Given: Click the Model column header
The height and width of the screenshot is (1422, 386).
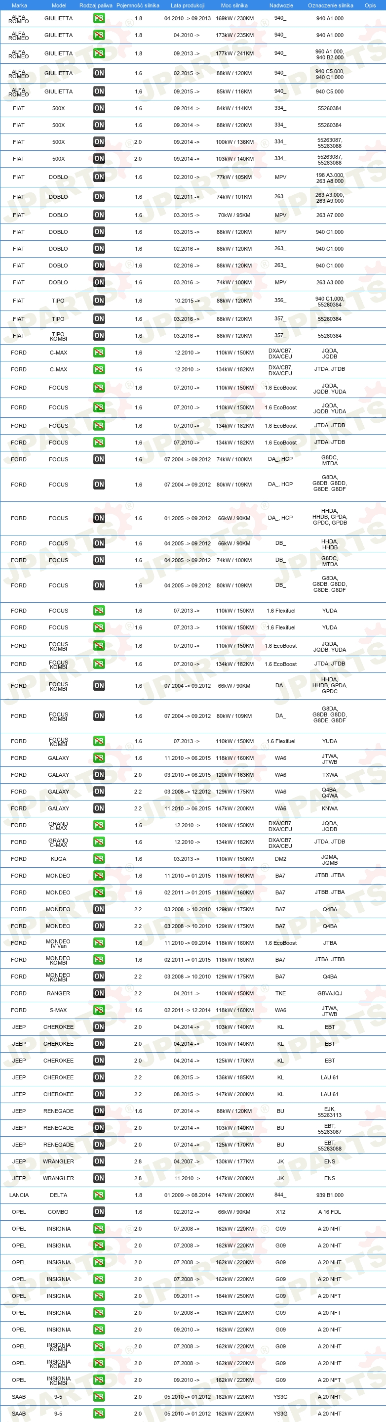Looking at the screenshot, I should (59, 5).
